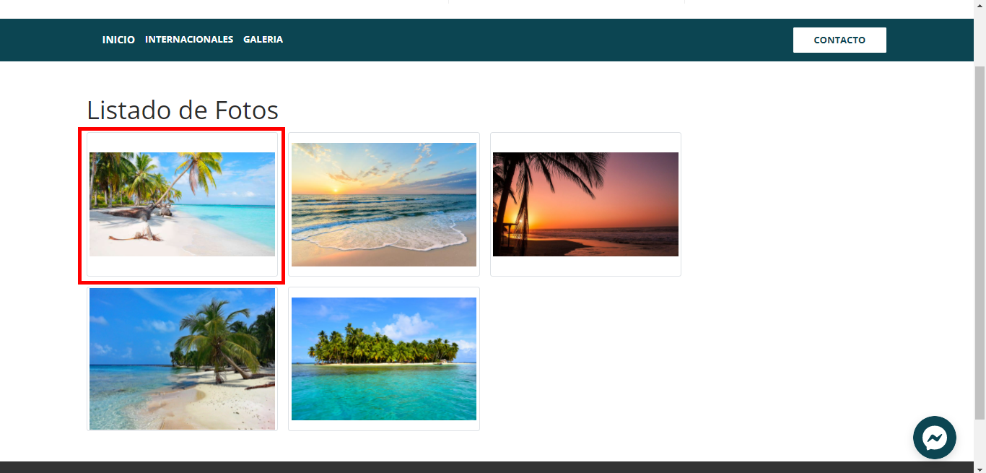This screenshot has width=986, height=473.
Task: Open the white sand palm beach photo
Action: [x=182, y=204]
